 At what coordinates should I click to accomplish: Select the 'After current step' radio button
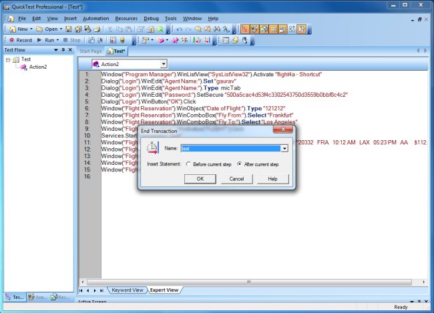(x=240, y=164)
